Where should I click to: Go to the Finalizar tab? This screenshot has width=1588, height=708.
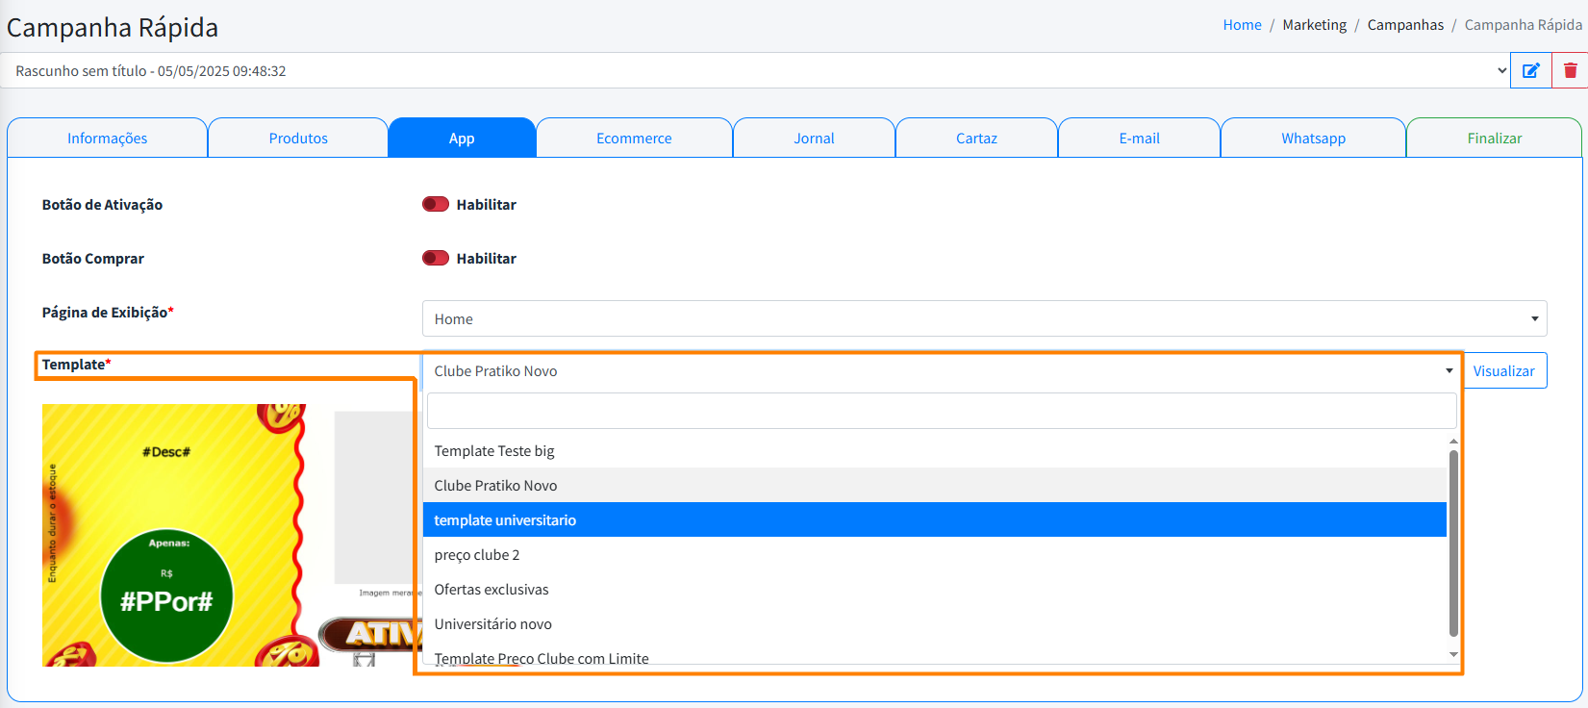pyautogui.click(x=1494, y=139)
